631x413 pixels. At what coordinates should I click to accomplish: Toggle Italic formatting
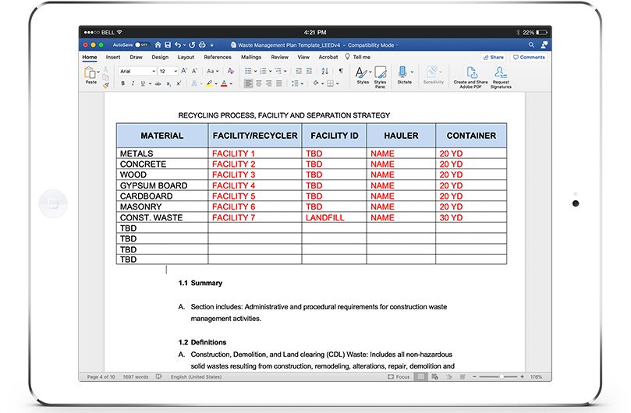click(133, 83)
